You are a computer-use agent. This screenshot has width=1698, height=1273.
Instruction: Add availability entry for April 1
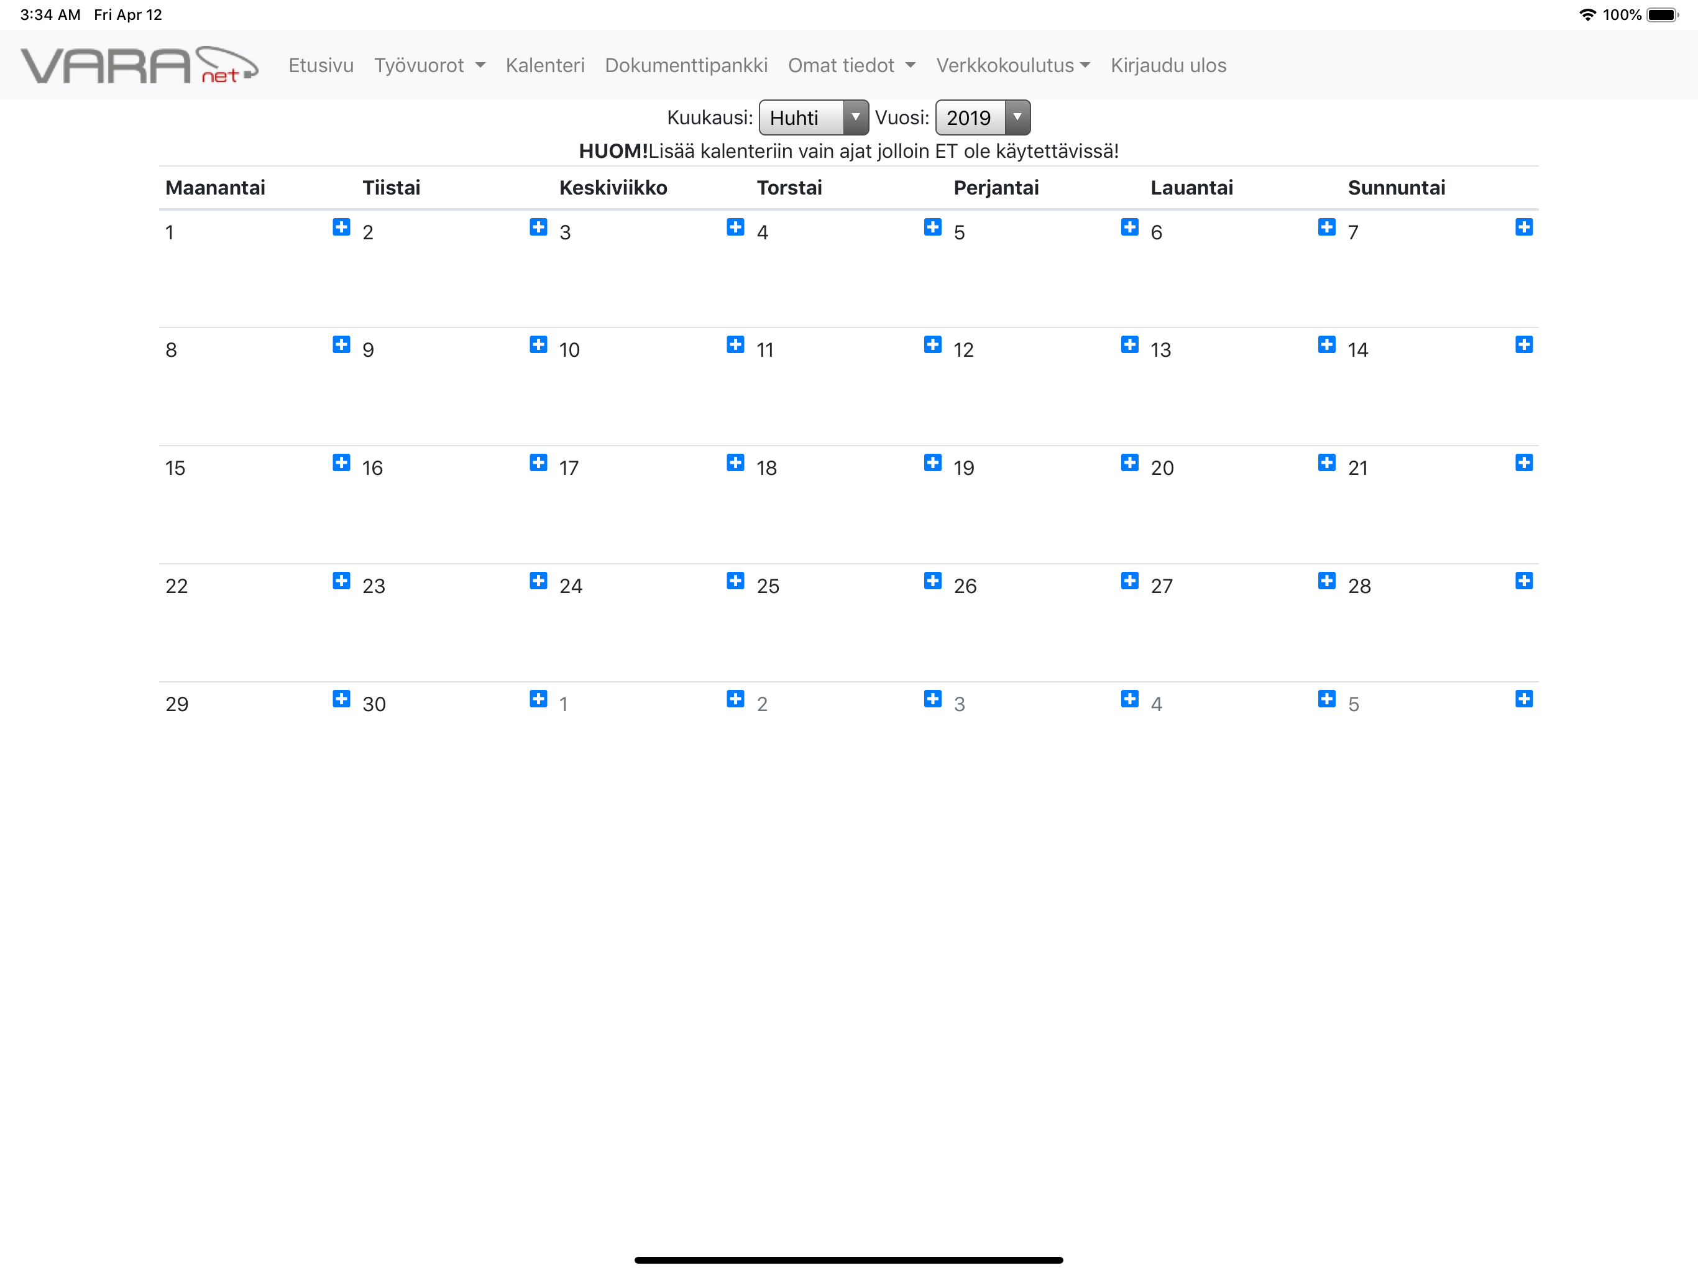click(341, 226)
